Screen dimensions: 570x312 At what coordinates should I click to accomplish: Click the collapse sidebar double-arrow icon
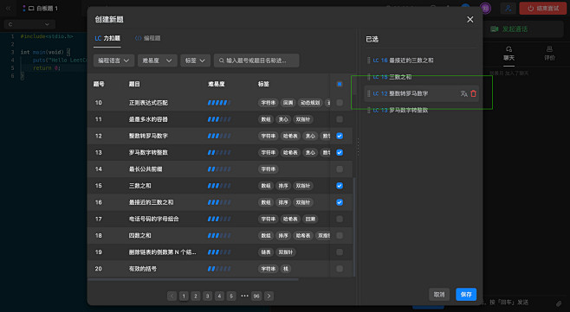click(8, 8)
